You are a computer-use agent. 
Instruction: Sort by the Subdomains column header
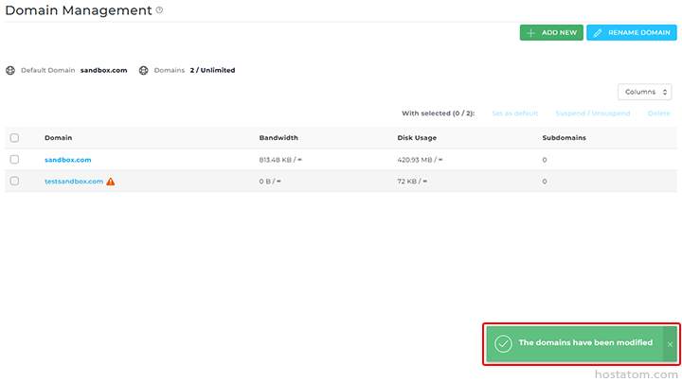[x=564, y=138]
